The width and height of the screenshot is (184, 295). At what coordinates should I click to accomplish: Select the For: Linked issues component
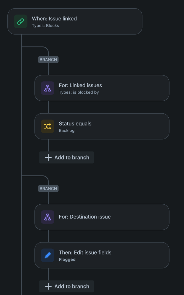102,88
